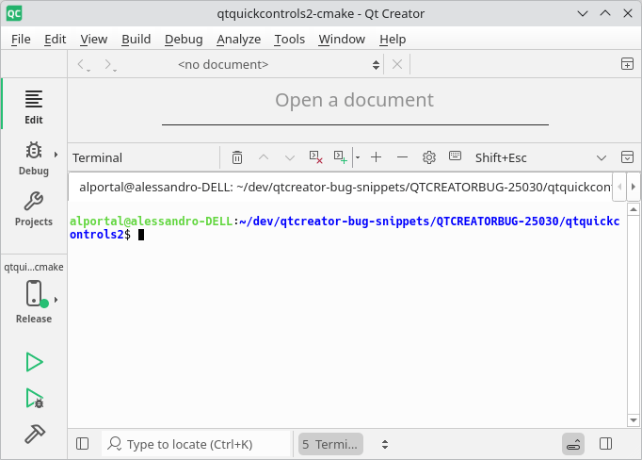Close the current terminal tab icon
Screen dimensions: 642x460
point(315,157)
